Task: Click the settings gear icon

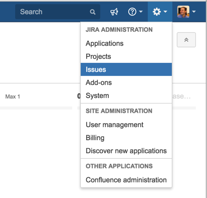Action: click(x=157, y=12)
